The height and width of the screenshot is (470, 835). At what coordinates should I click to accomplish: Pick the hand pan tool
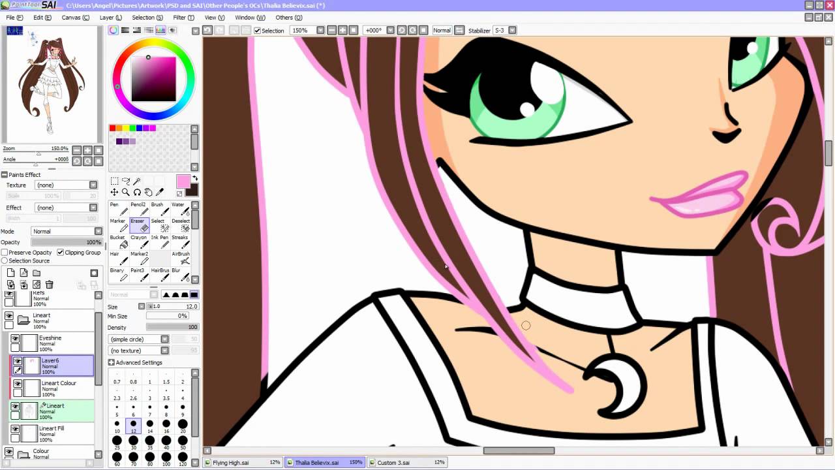click(x=148, y=192)
